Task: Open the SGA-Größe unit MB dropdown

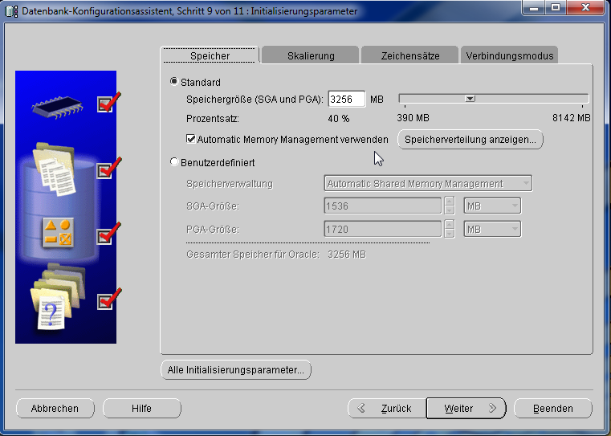Action: coord(492,206)
